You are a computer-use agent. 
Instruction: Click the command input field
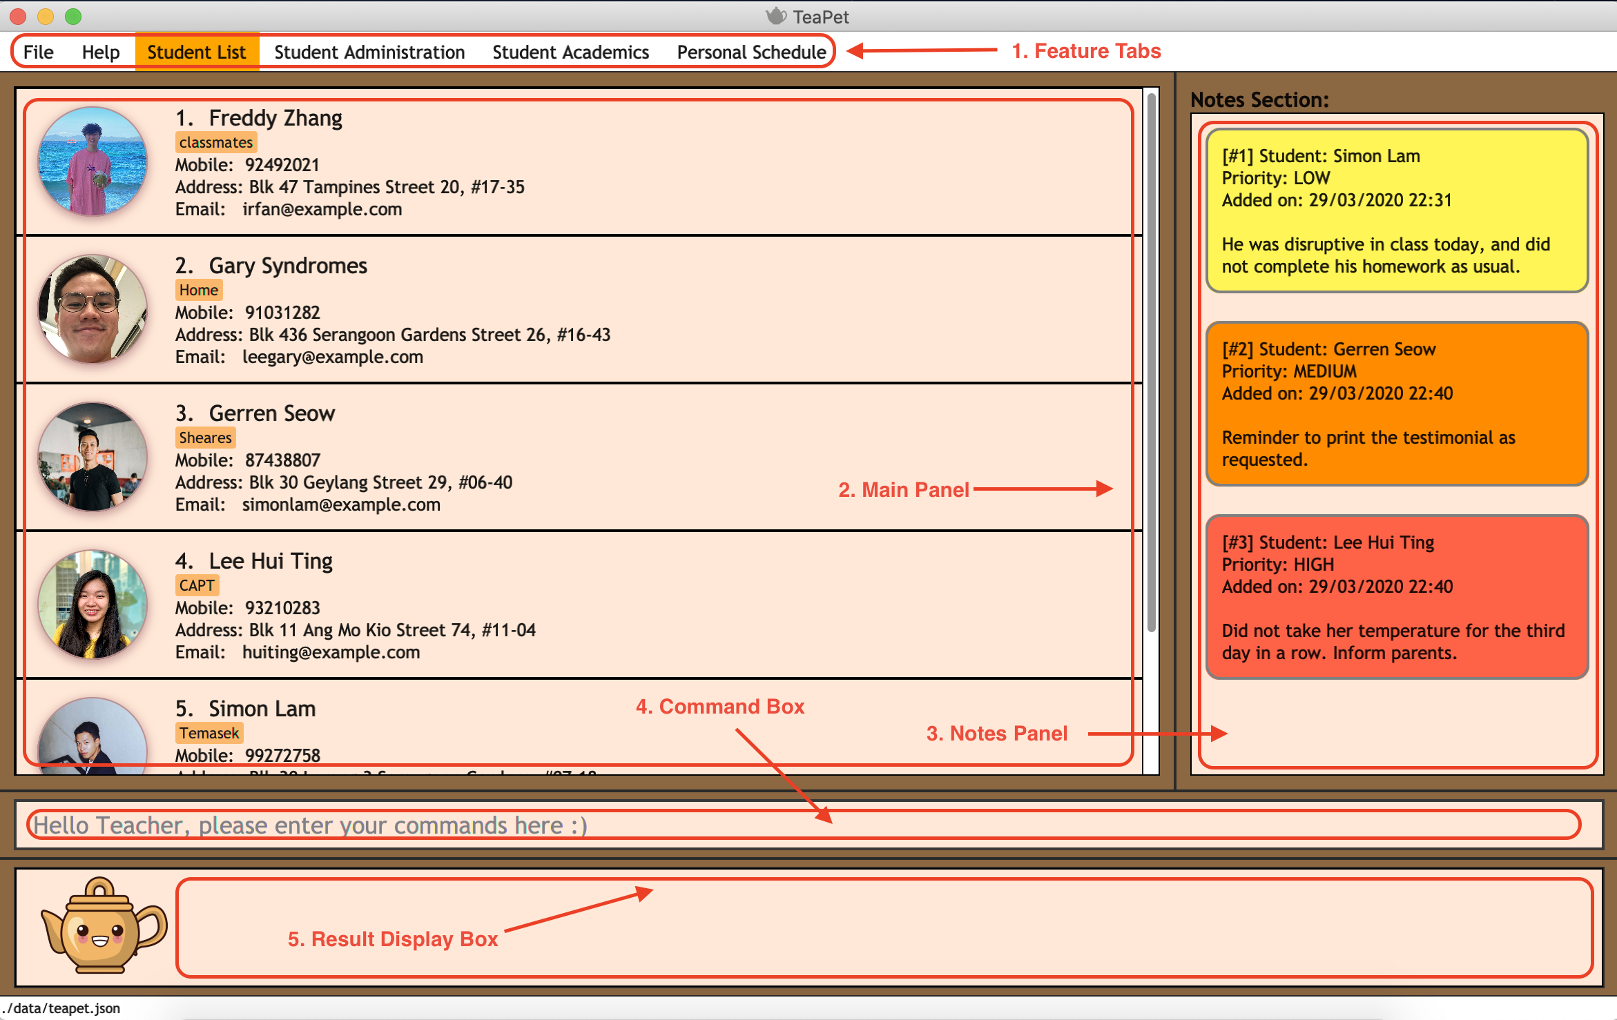(x=808, y=825)
